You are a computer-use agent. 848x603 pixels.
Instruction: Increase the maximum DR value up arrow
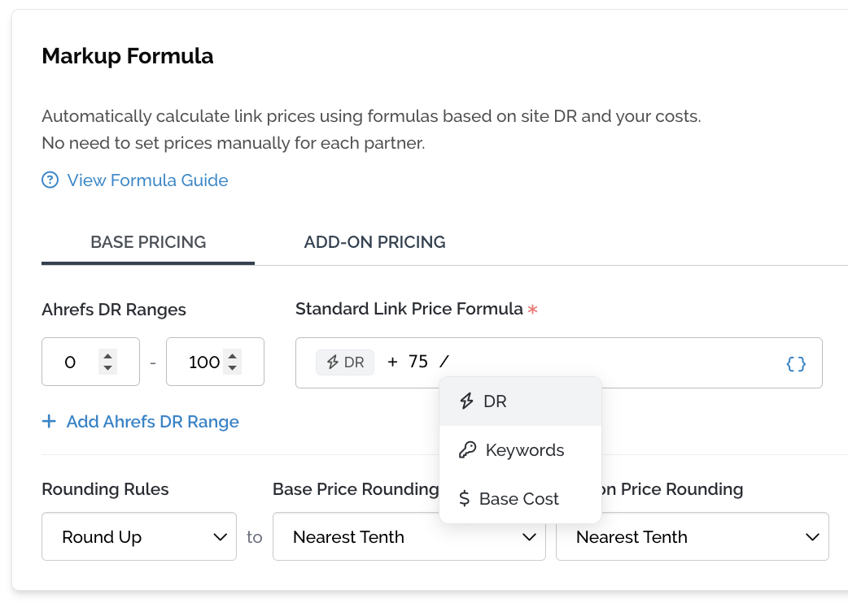click(x=233, y=356)
